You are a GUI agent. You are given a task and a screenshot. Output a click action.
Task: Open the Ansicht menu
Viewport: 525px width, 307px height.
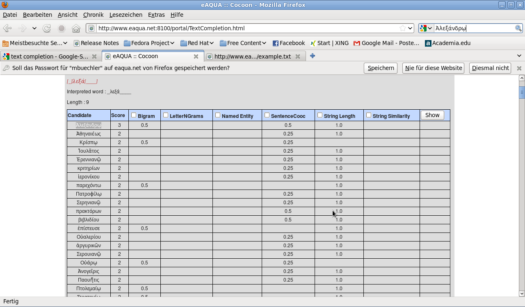(x=68, y=15)
